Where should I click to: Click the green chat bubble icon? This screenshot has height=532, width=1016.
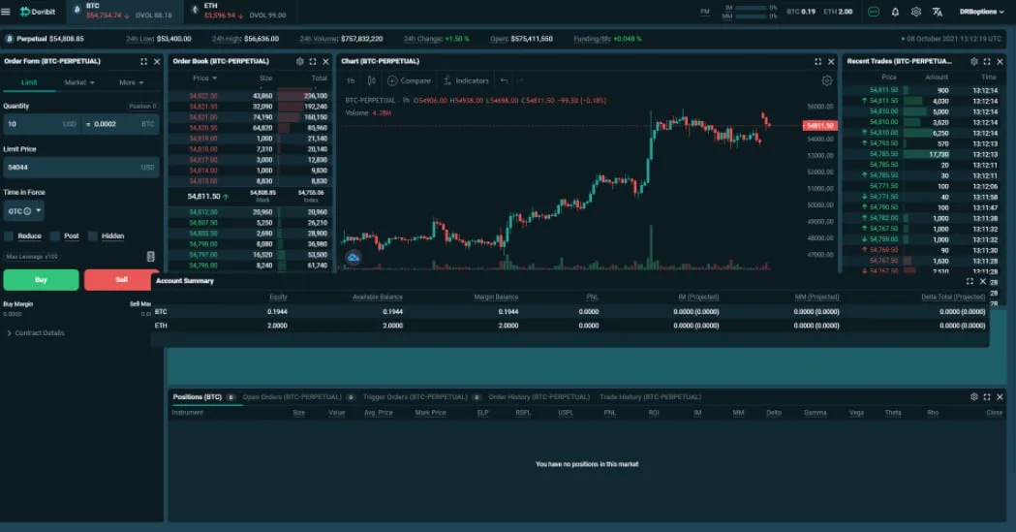coord(874,12)
